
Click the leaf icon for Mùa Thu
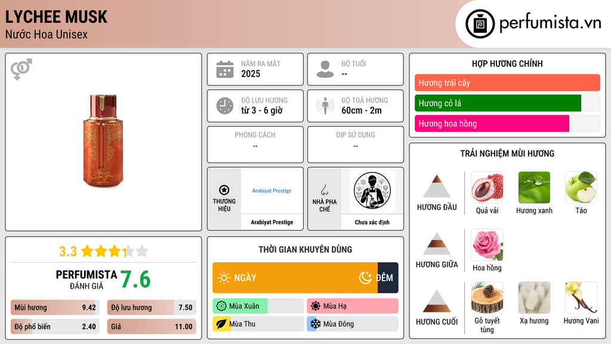coord(221,324)
